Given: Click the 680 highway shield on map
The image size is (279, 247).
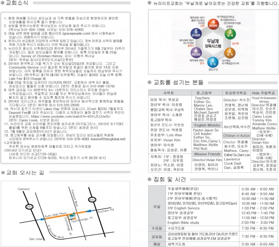Looking at the screenshot, I should [x=92, y=200].
